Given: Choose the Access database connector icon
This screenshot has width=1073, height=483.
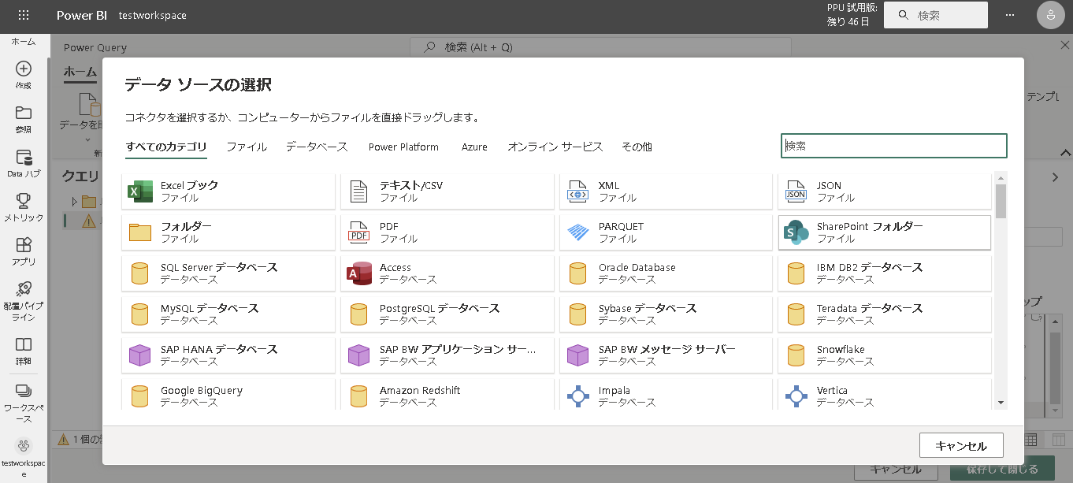Looking at the screenshot, I should [358, 273].
